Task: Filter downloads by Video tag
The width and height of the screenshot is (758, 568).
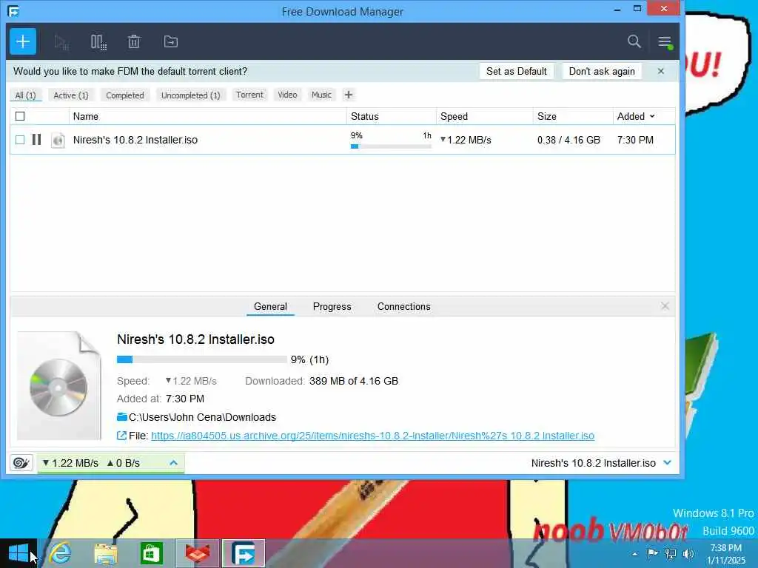Action: [287, 95]
